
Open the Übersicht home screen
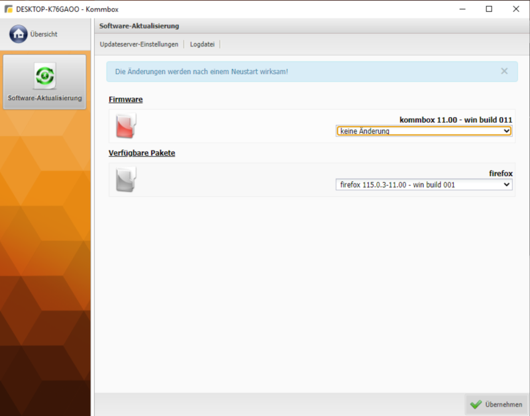tap(44, 33)
